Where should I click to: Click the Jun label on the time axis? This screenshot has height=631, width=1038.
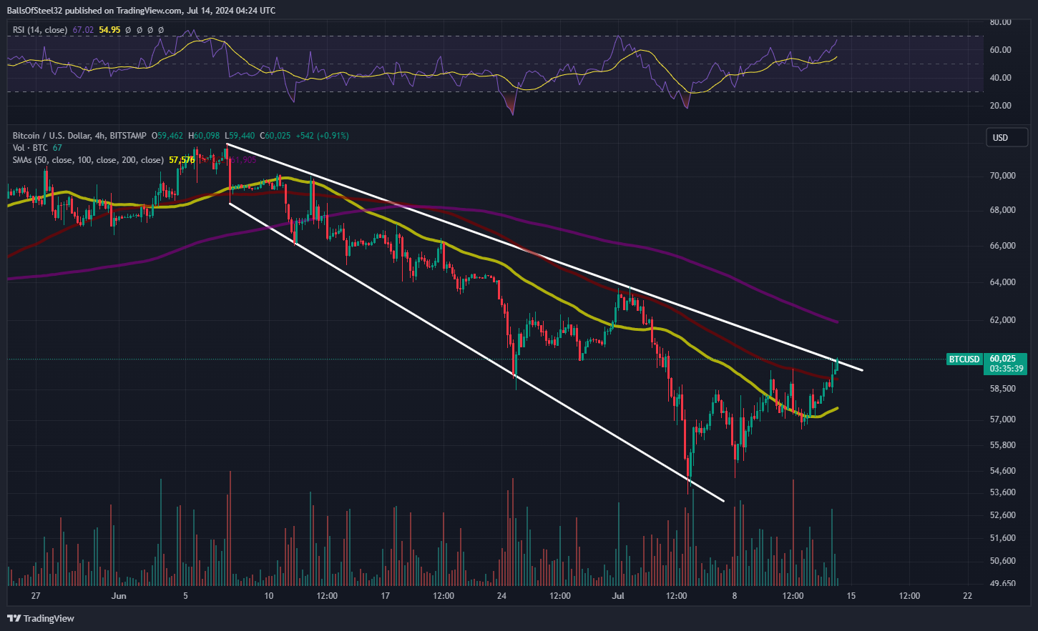point(119,595)
